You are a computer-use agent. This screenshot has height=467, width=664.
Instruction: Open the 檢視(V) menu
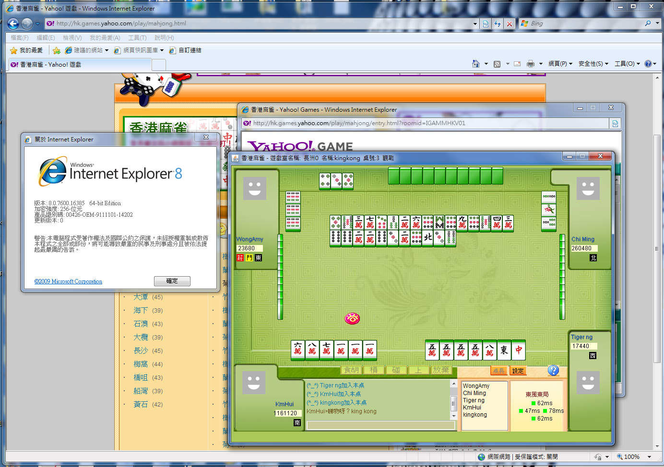72,37
